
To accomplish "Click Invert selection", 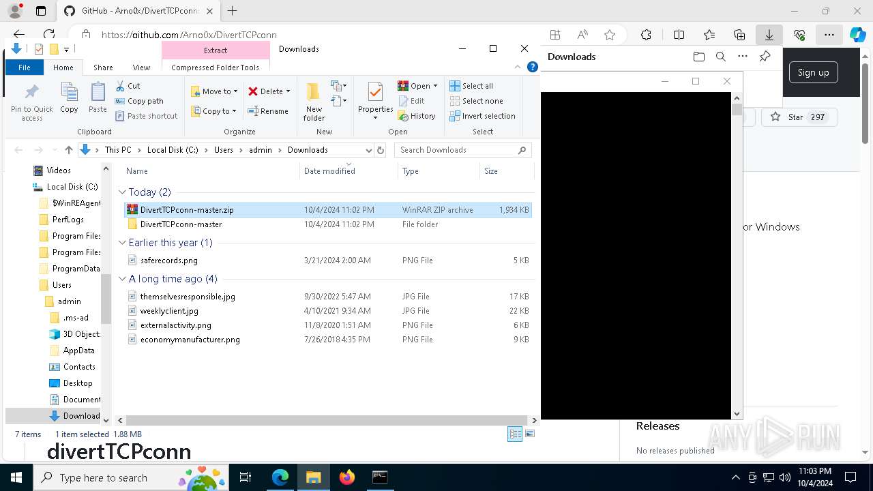I will [482, 116].
